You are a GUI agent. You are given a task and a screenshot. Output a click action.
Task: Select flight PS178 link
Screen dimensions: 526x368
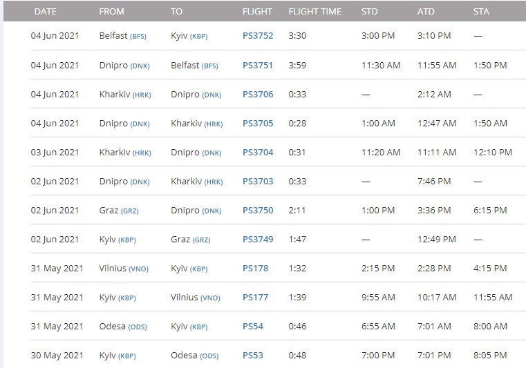pos(255,269)
